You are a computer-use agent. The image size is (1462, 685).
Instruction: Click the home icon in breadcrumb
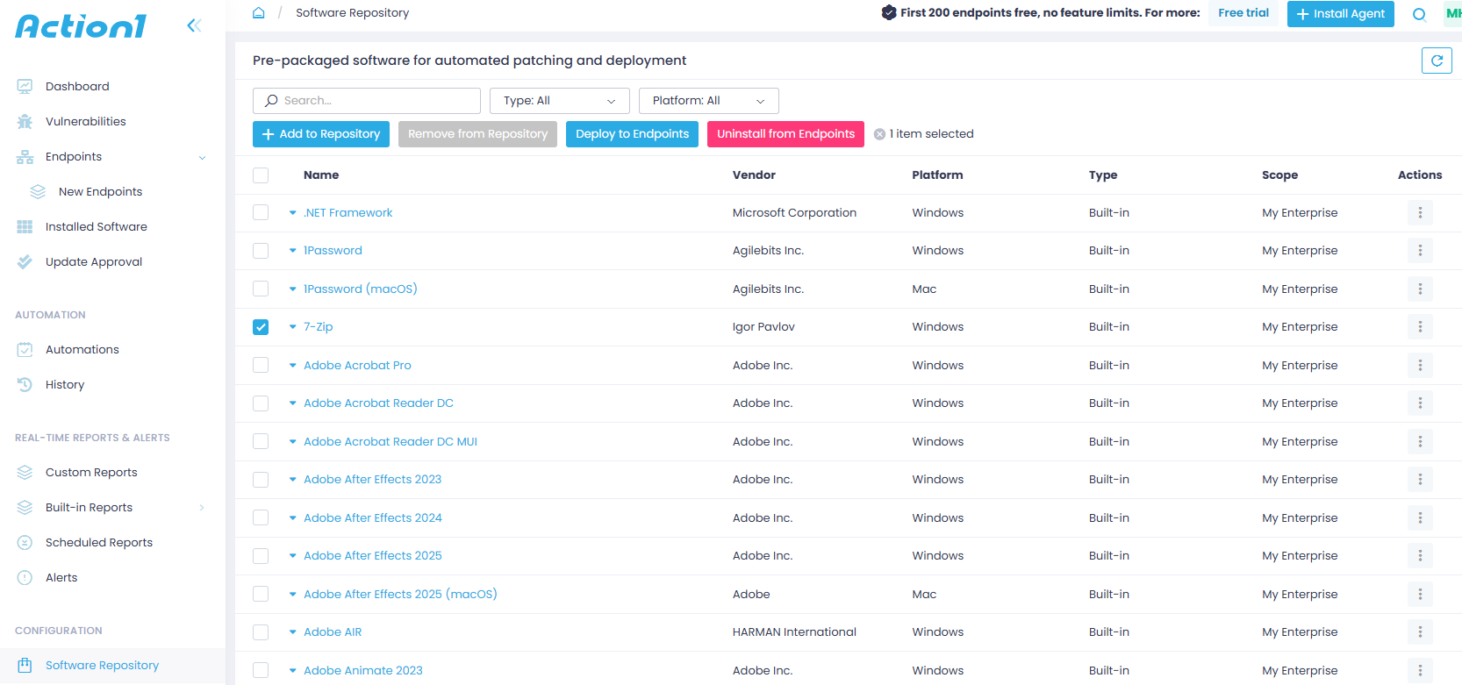259,13
